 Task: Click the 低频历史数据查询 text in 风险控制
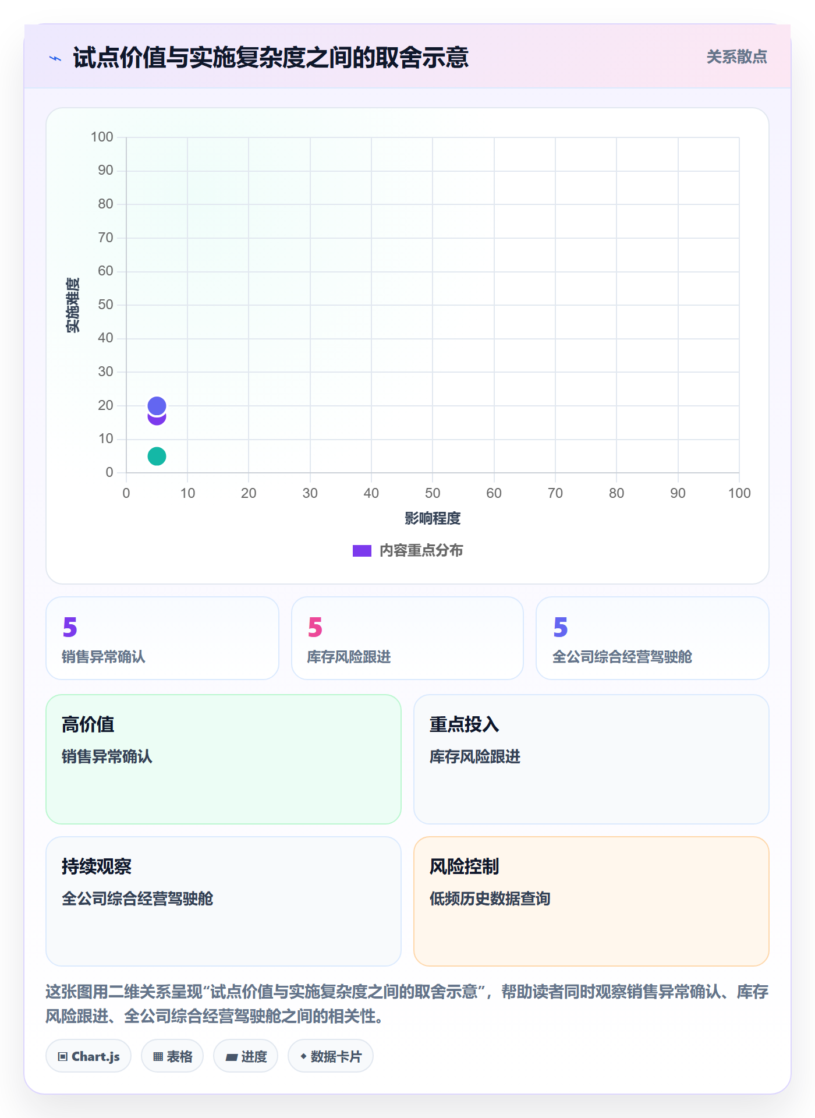[490, 898]
